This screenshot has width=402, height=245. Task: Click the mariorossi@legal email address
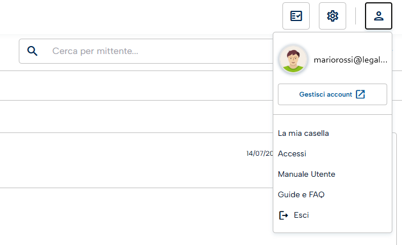[x=350, y=60]
